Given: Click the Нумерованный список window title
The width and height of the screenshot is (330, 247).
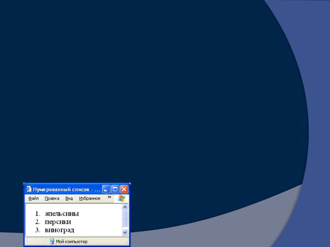Looking at the screenshot, I should [66, 189].
